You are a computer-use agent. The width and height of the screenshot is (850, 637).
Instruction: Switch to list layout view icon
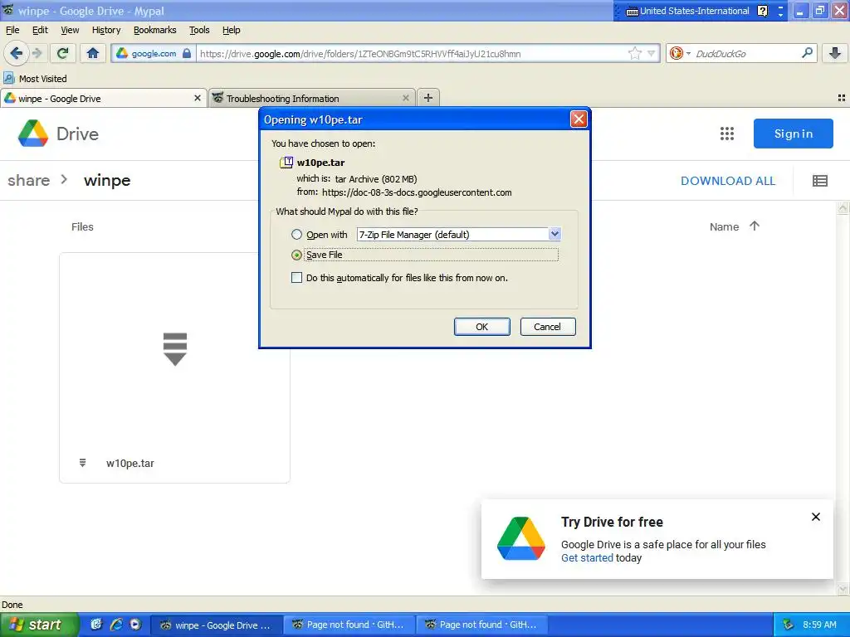[x=819, y=181]
